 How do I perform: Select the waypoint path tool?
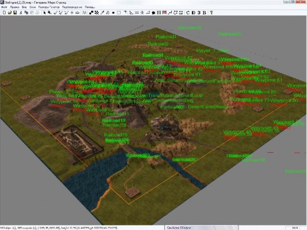point(170,13)
